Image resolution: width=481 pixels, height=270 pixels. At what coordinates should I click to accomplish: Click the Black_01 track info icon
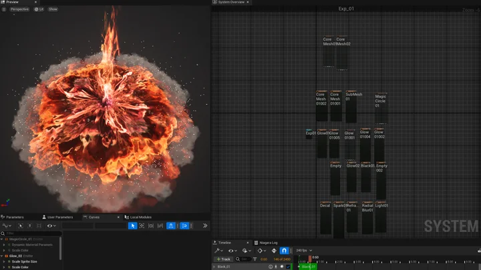point(271,267)
